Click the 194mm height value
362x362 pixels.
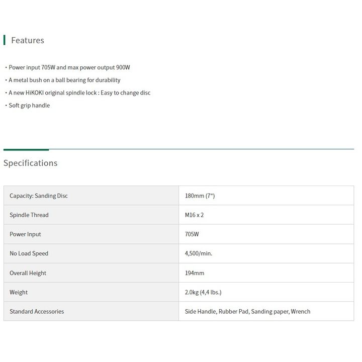pos(195,273)
